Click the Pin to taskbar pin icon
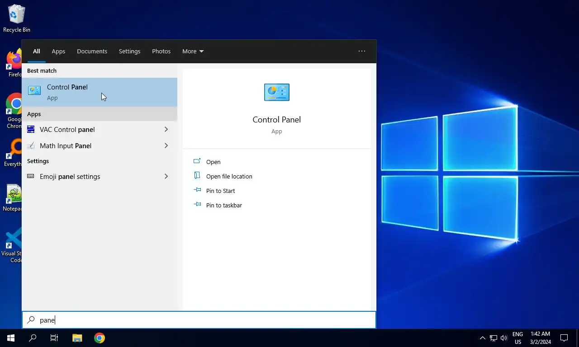Screen dimensions: 579x347 click(197, 205)
